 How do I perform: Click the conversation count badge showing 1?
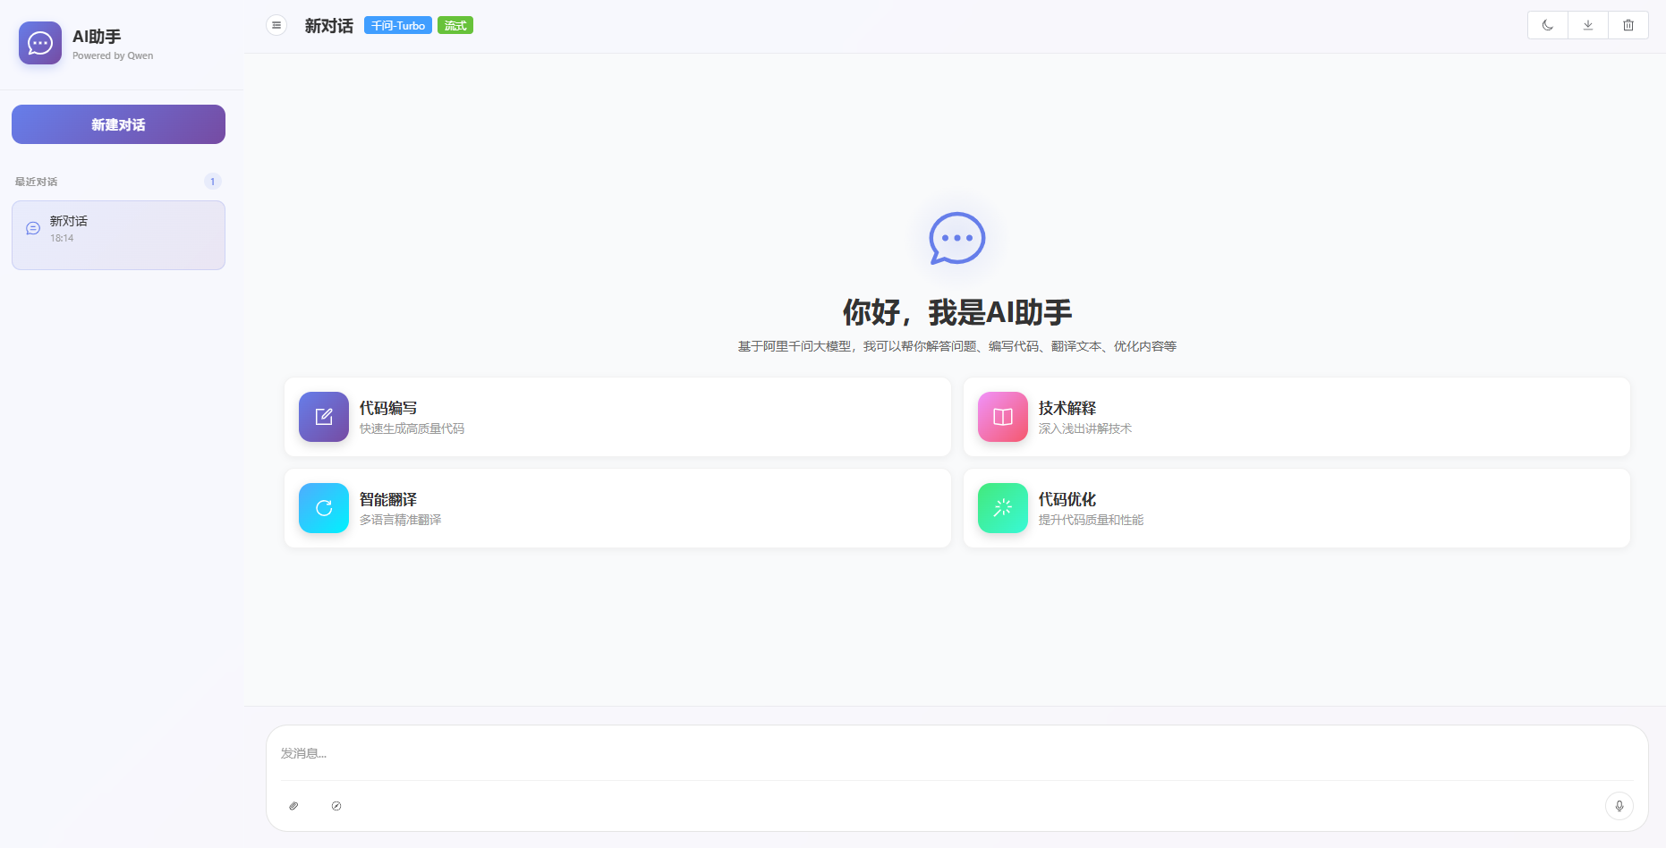tap(212, 181)
